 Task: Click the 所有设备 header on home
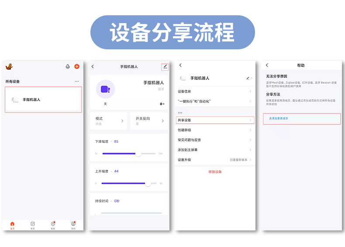(x=13, y=81)
